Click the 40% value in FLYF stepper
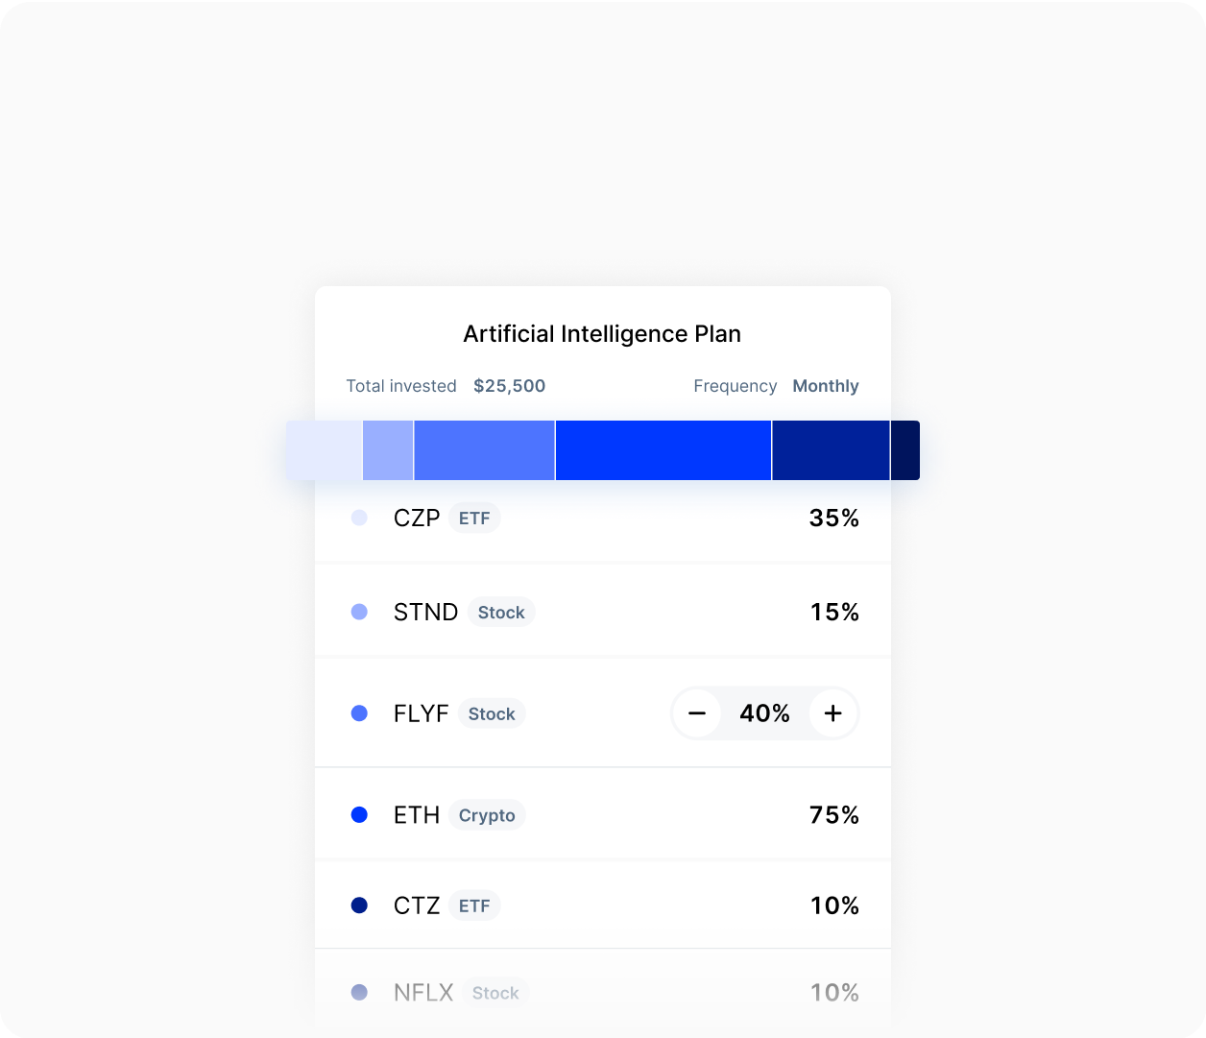The image size is (1206, 1038). point(764,713)
